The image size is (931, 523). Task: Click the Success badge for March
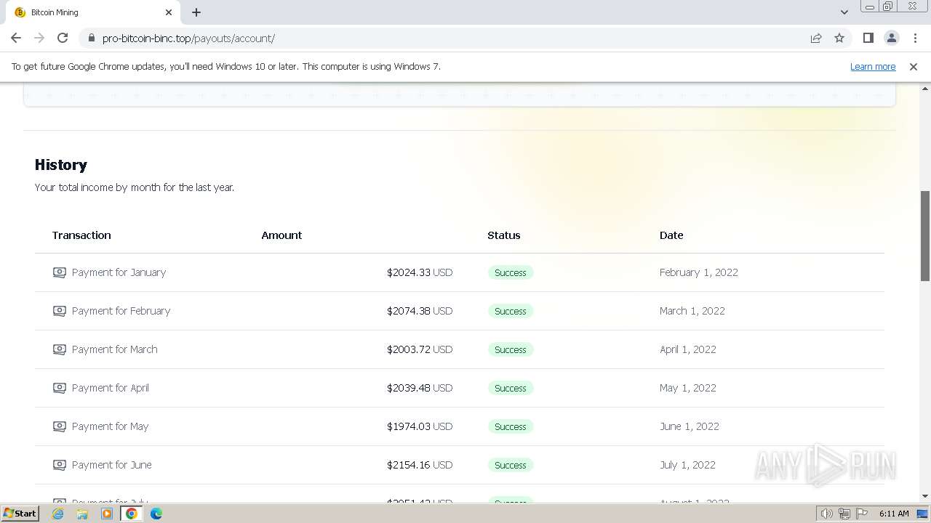tap(511, 349)
